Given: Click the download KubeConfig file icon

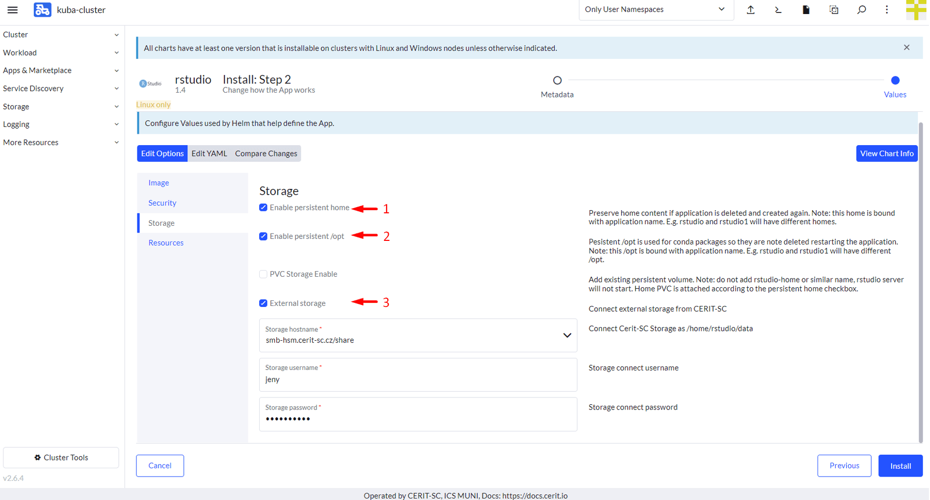Looking at the screenshot, I should (x=806, y=10).
